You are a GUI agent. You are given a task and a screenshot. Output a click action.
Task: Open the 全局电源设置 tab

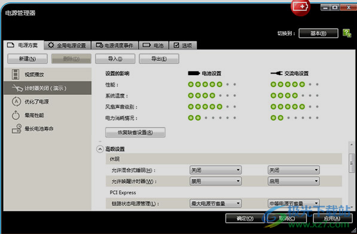68,45
